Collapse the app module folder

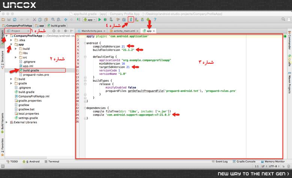(x=11, y=45)
